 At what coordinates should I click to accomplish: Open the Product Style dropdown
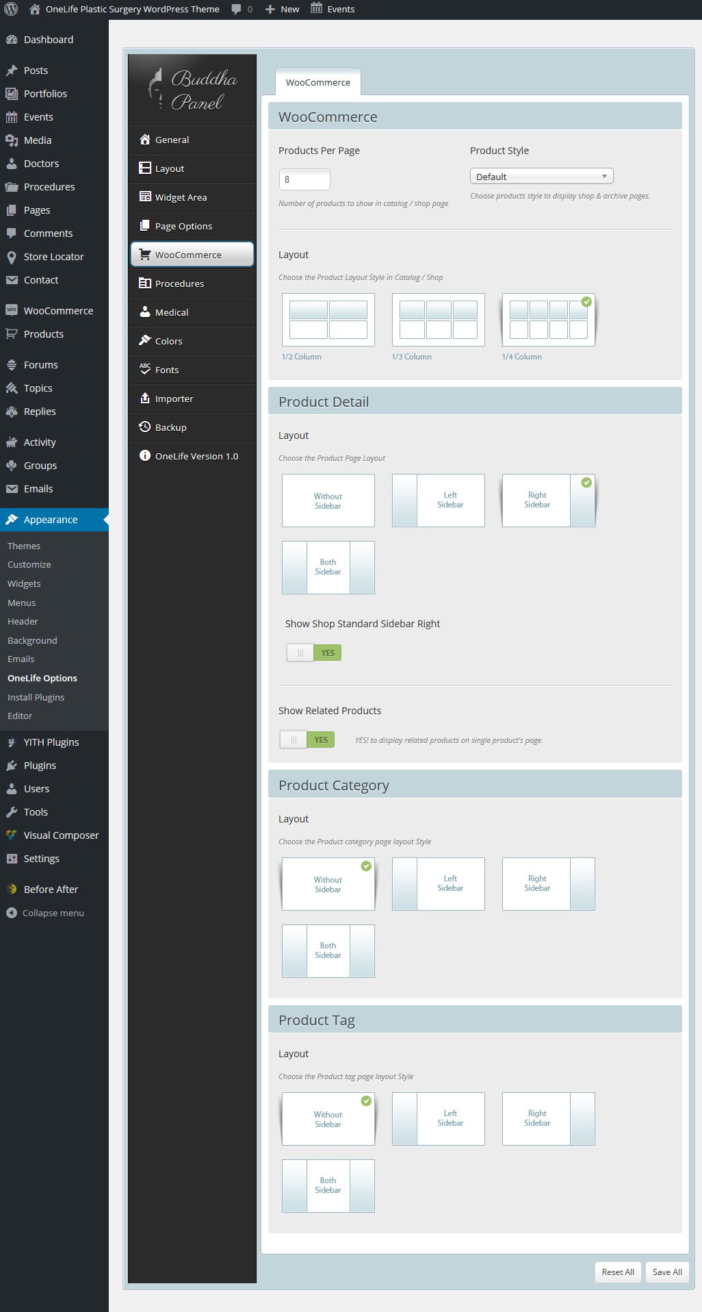(x=541, y=177)
